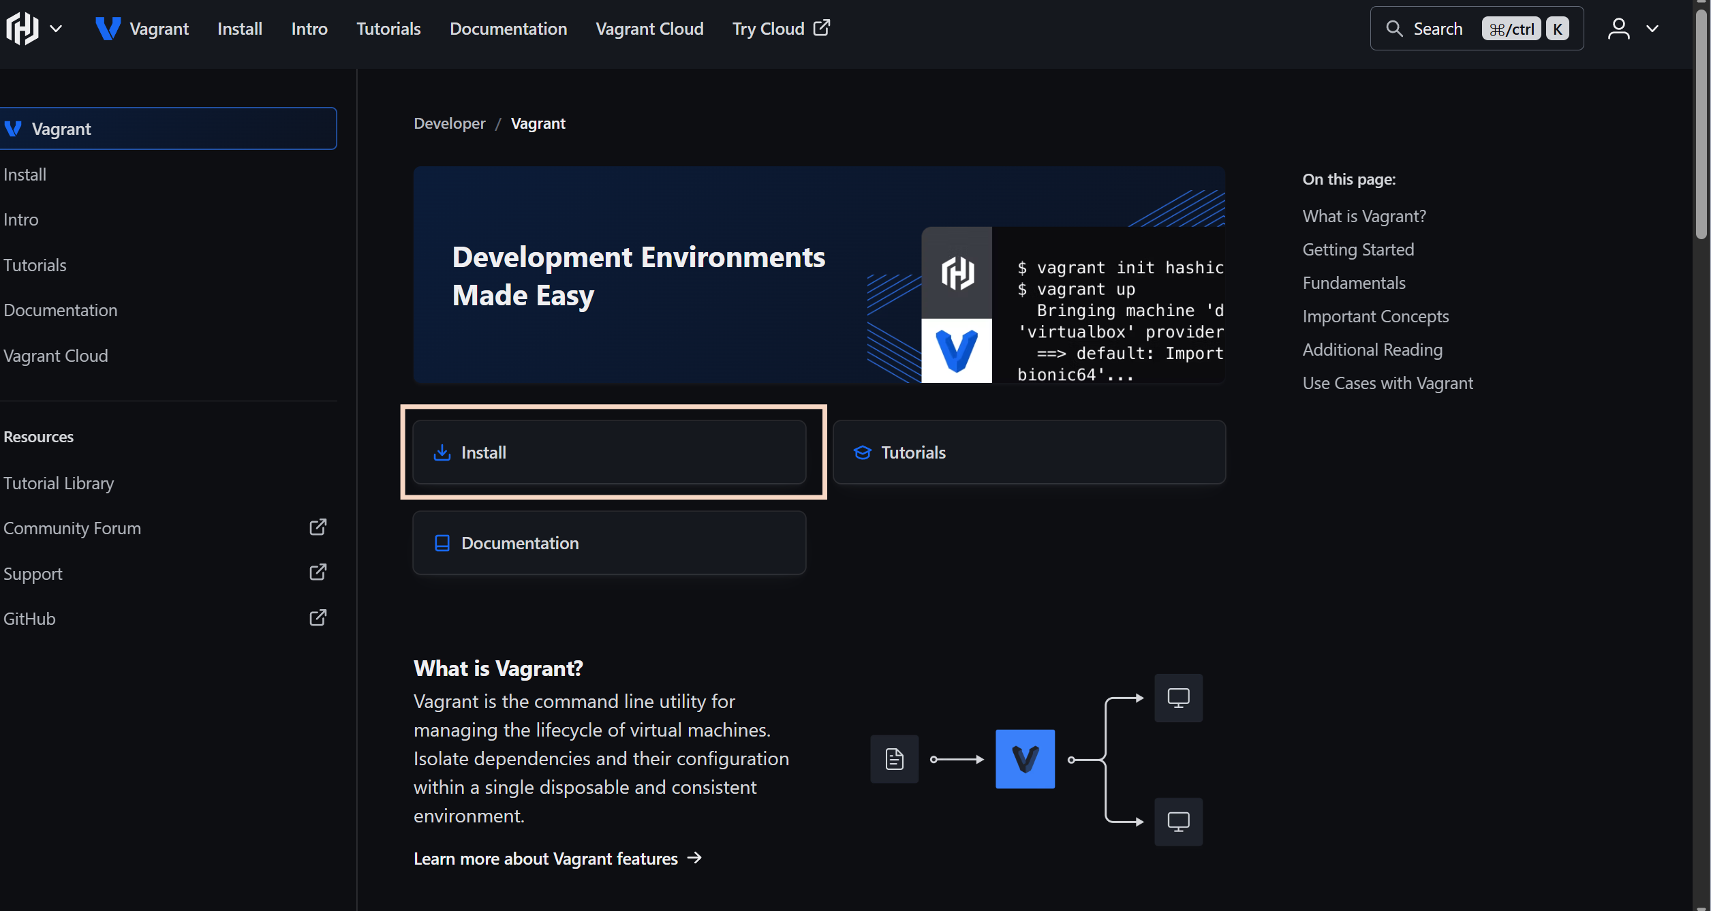Image resolution: width=1711 pixels, height=911 pixels.
Task: Click the Vagrant V icon in the sidebar
Action: [x=13, y=129]
